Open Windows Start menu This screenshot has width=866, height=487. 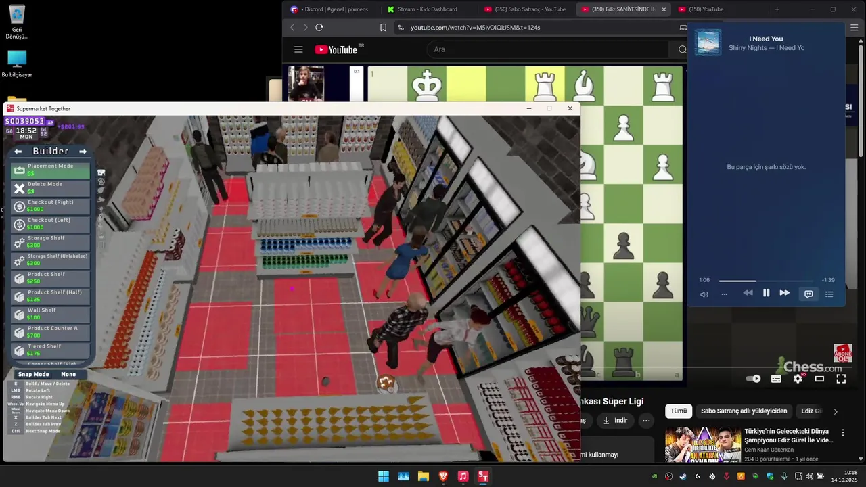tap(384, 476)
